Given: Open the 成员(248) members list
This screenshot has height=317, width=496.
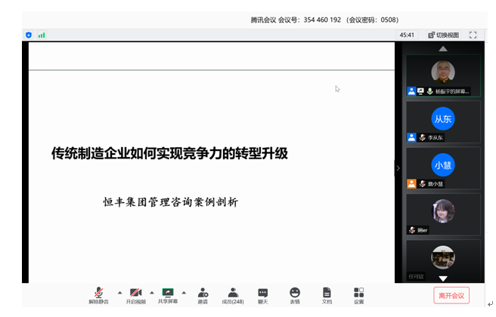Looking at the screenshot, I should click(233, 296).
